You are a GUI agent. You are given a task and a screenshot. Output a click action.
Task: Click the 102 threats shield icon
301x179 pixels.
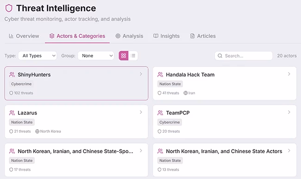(11, 93)
